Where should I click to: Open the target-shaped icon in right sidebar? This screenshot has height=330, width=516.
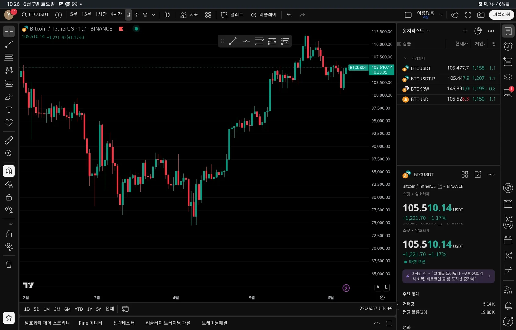click(508, 188)
